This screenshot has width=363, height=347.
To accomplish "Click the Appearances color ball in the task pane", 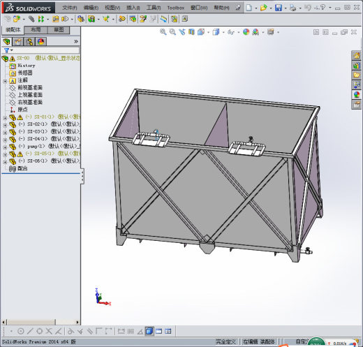I will 357,95.
